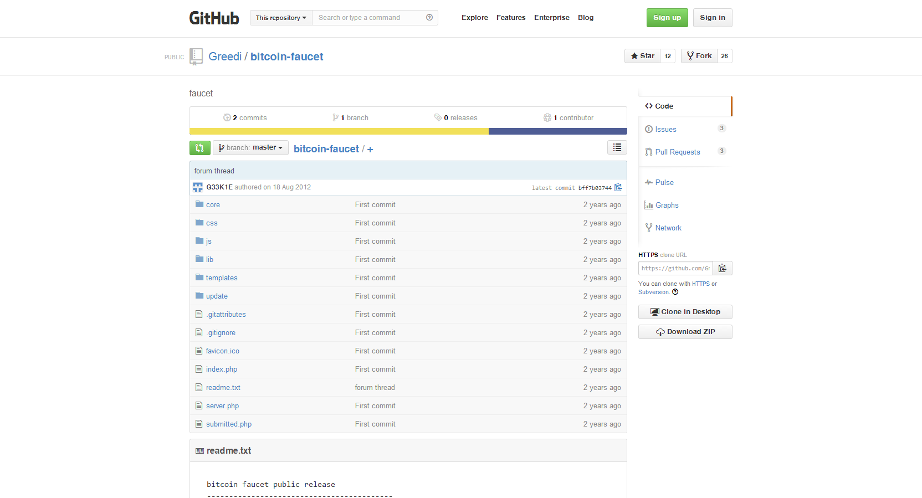922x498 pixels.
Task: Click the readme.txt file icon
Action: coord(199,387)
